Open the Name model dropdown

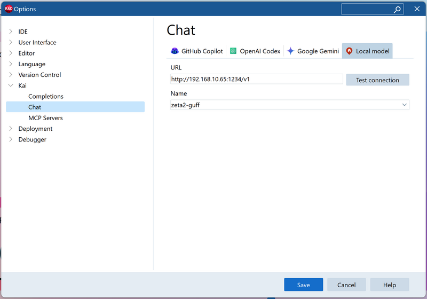tap(405, 105)
